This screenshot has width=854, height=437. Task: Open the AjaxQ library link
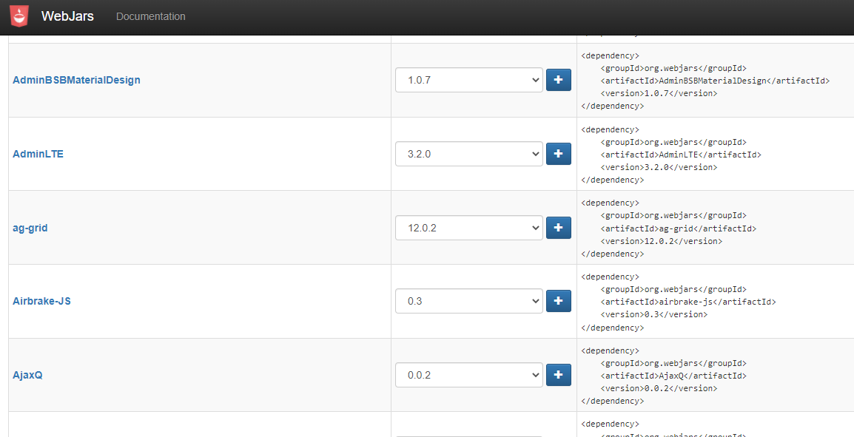click(x=27, y=375)
